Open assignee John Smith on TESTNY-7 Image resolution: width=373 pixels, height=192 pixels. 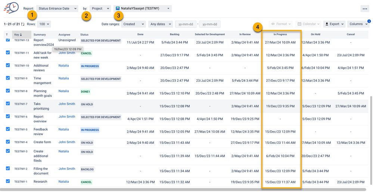(67, 104)
